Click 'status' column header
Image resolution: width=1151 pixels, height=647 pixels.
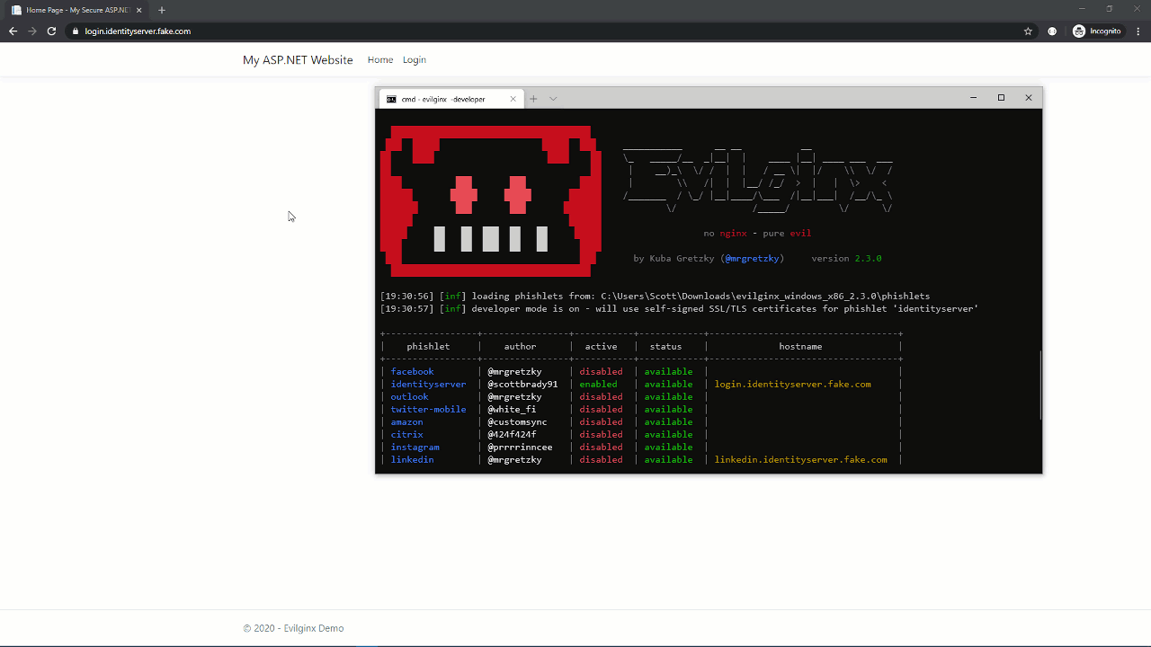[x=665, y=346]
